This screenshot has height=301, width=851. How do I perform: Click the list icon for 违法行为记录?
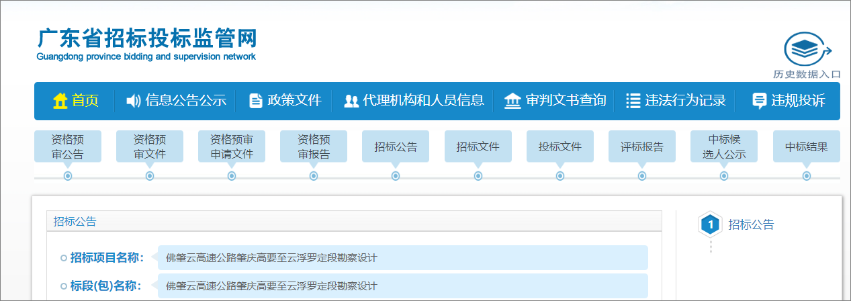point(632,101)
